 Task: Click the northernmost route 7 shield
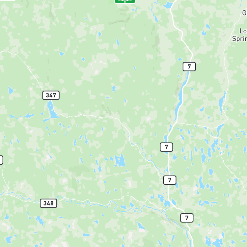pos(189,67)
